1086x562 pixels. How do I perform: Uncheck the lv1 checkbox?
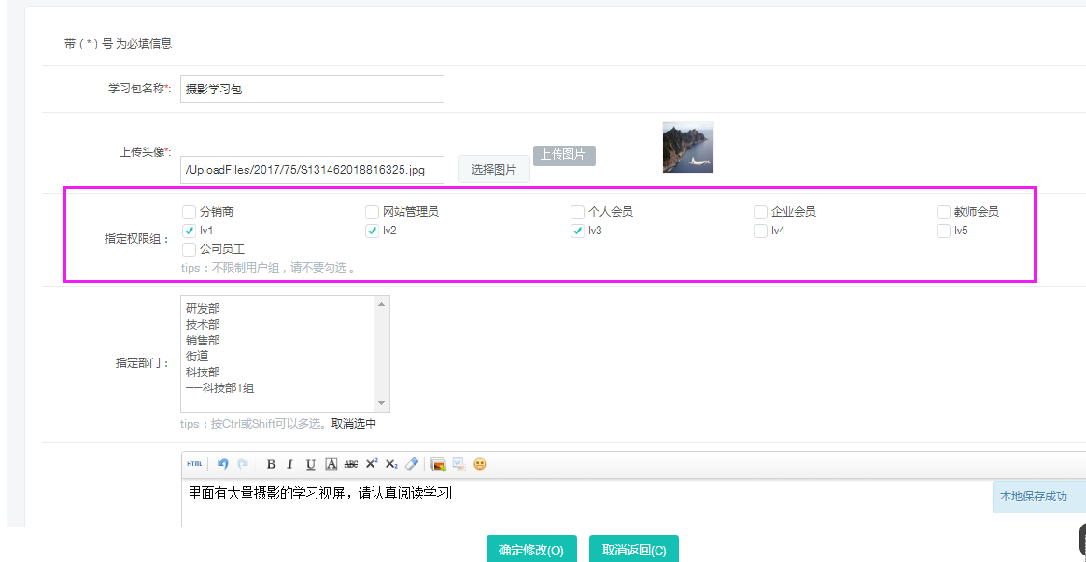point(189,231)
